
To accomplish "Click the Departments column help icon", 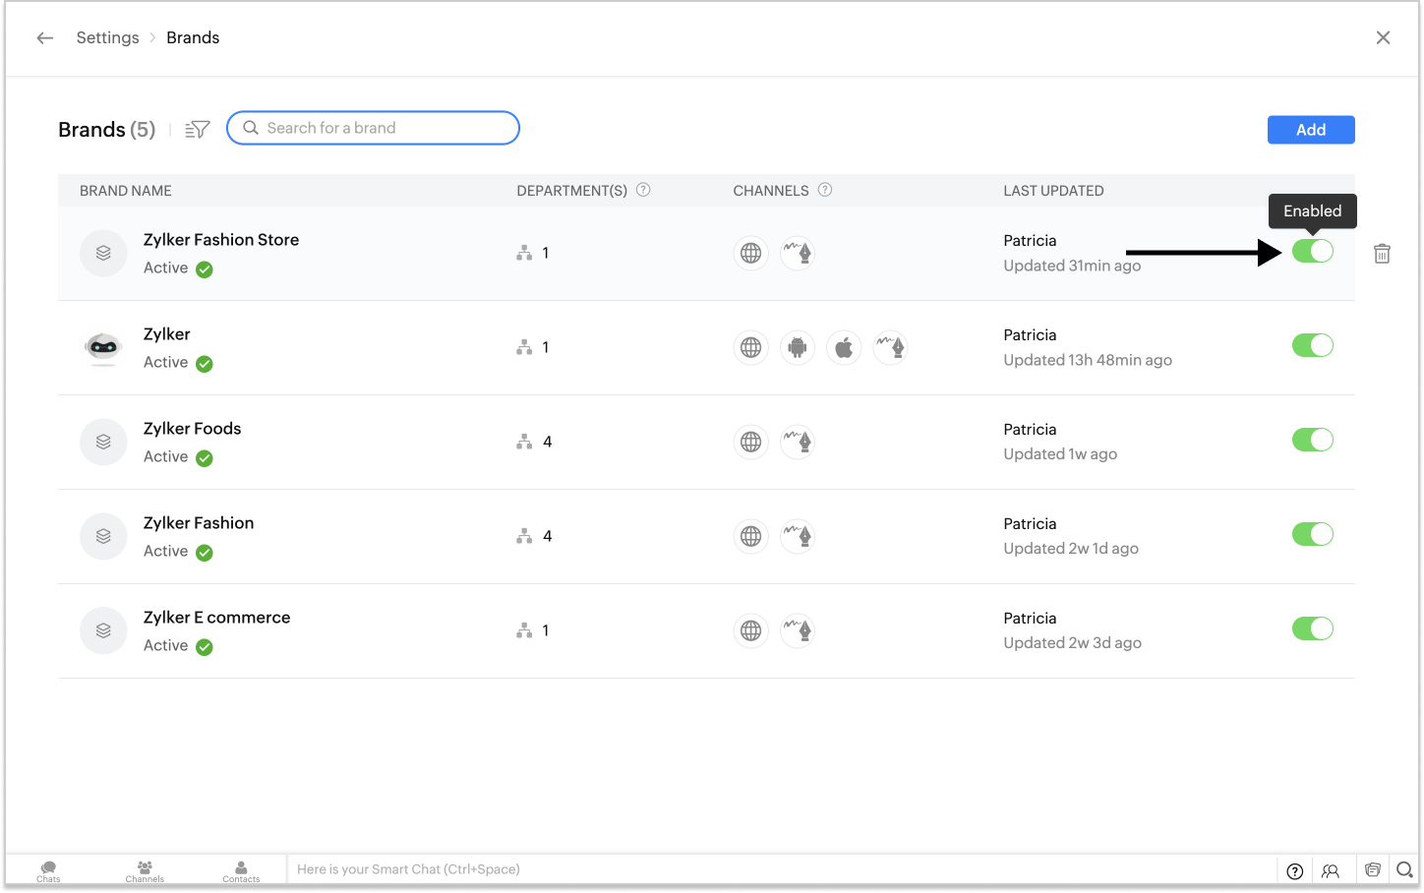I will point(643,190).
